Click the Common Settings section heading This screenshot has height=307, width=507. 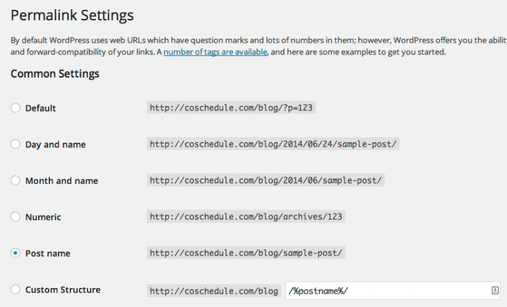(55, 74)
